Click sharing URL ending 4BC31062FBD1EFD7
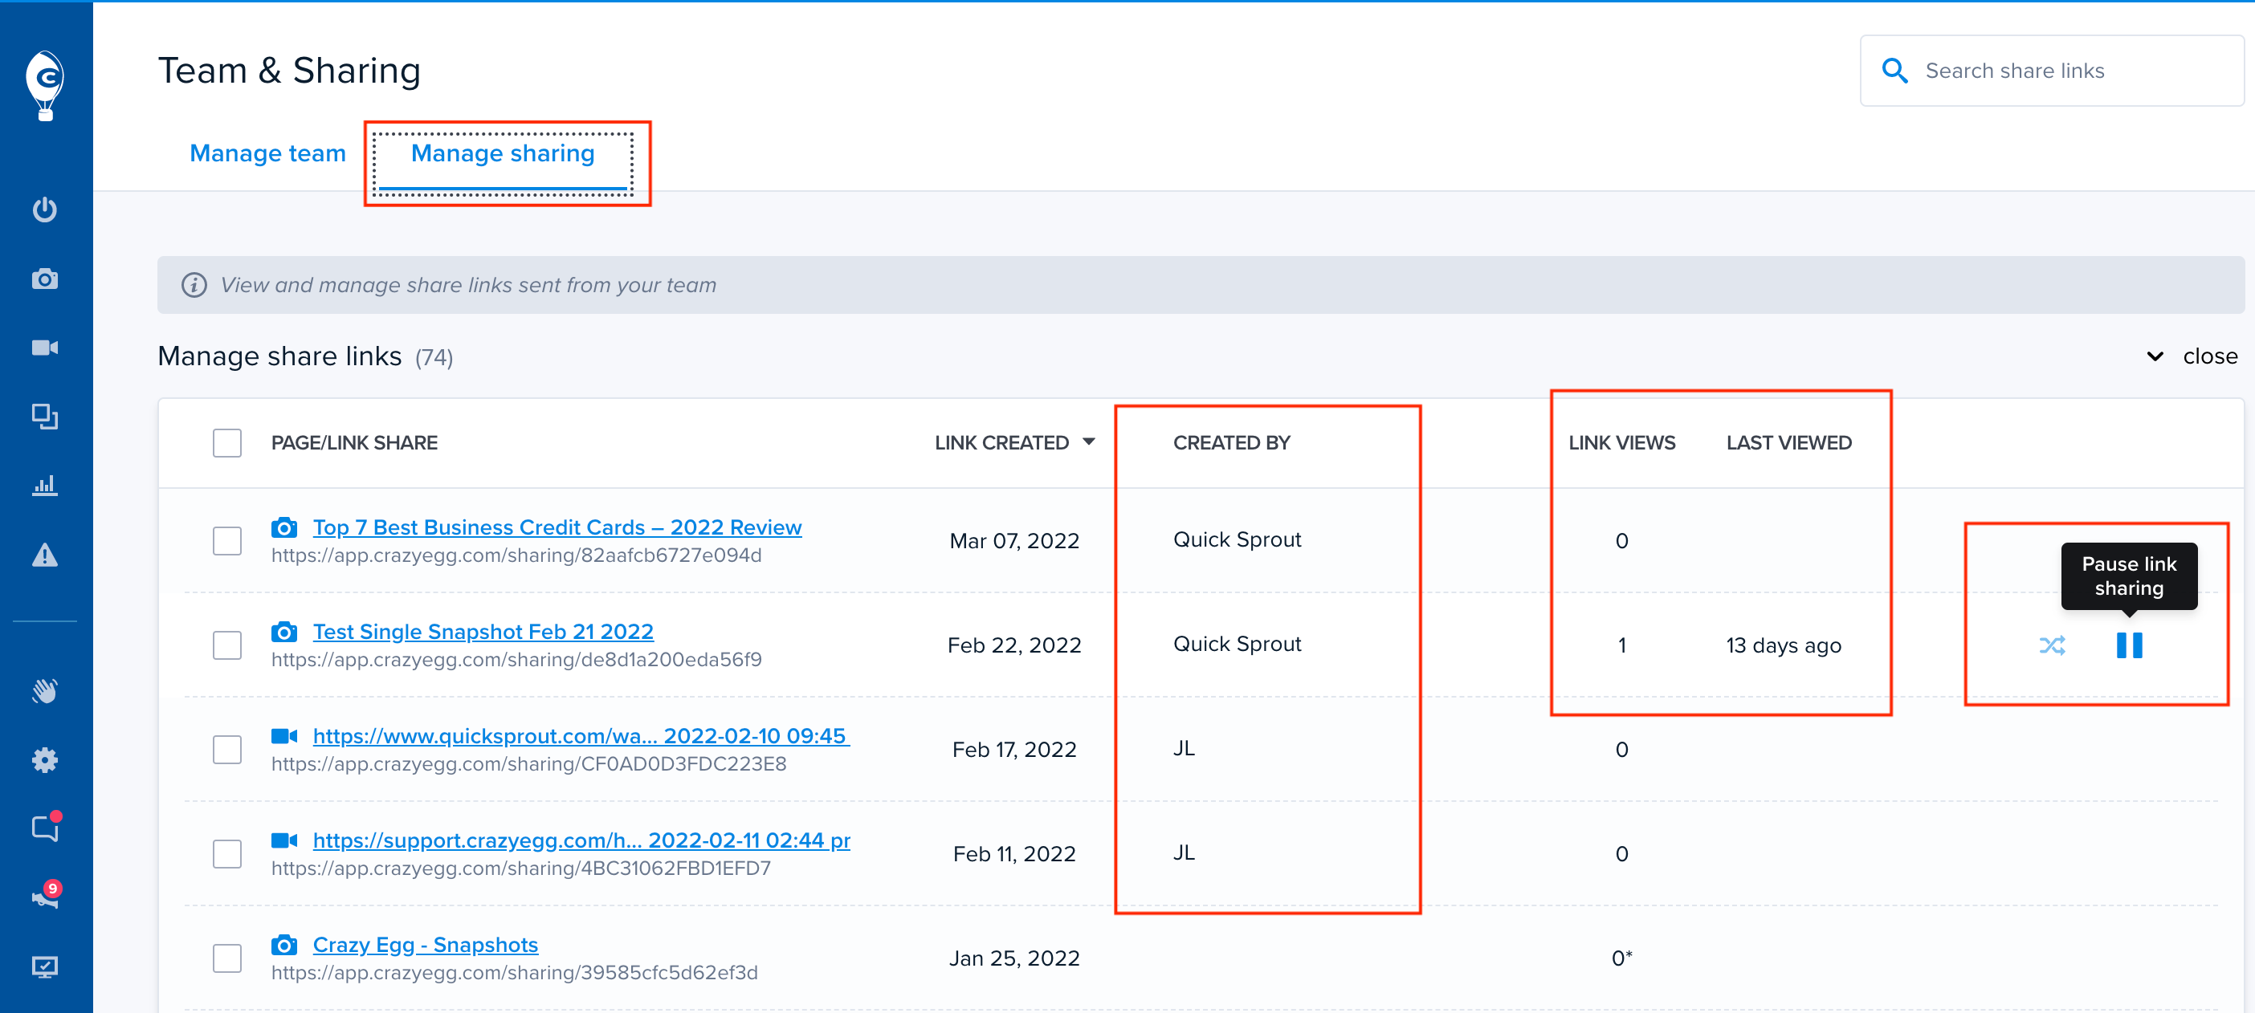This screenshot has width=2255, height=1013. click(x=521, y=868)
